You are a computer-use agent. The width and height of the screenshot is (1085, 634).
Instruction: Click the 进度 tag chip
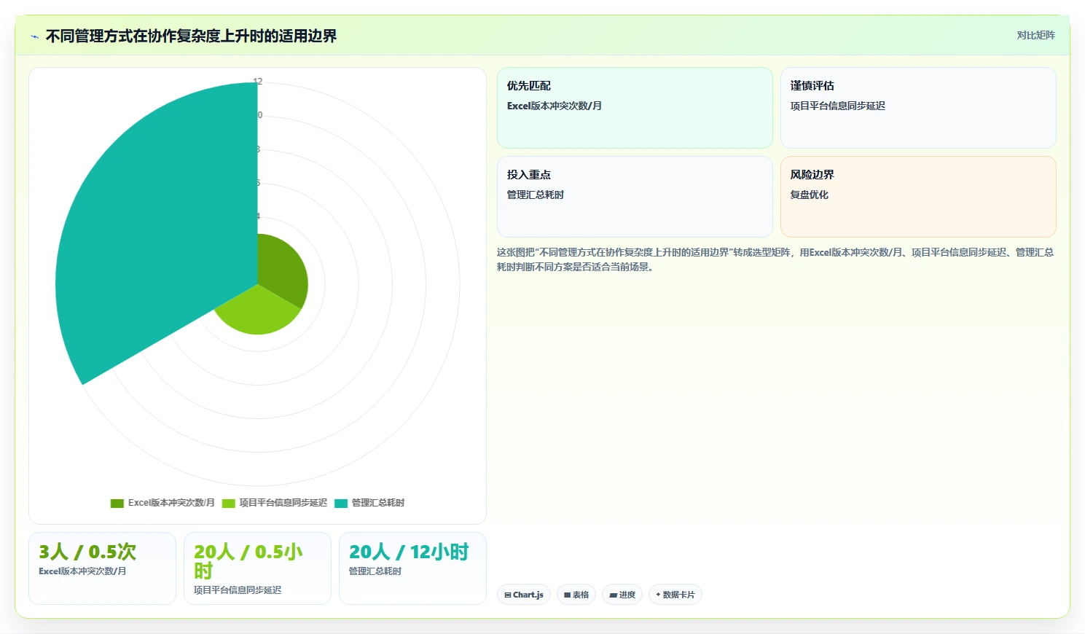(622, 595)
